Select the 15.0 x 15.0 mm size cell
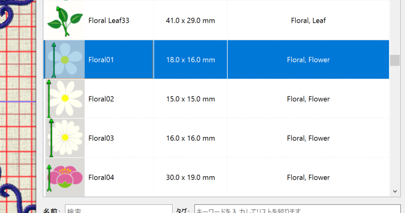 pyautogui.click(x=190, y=99)
